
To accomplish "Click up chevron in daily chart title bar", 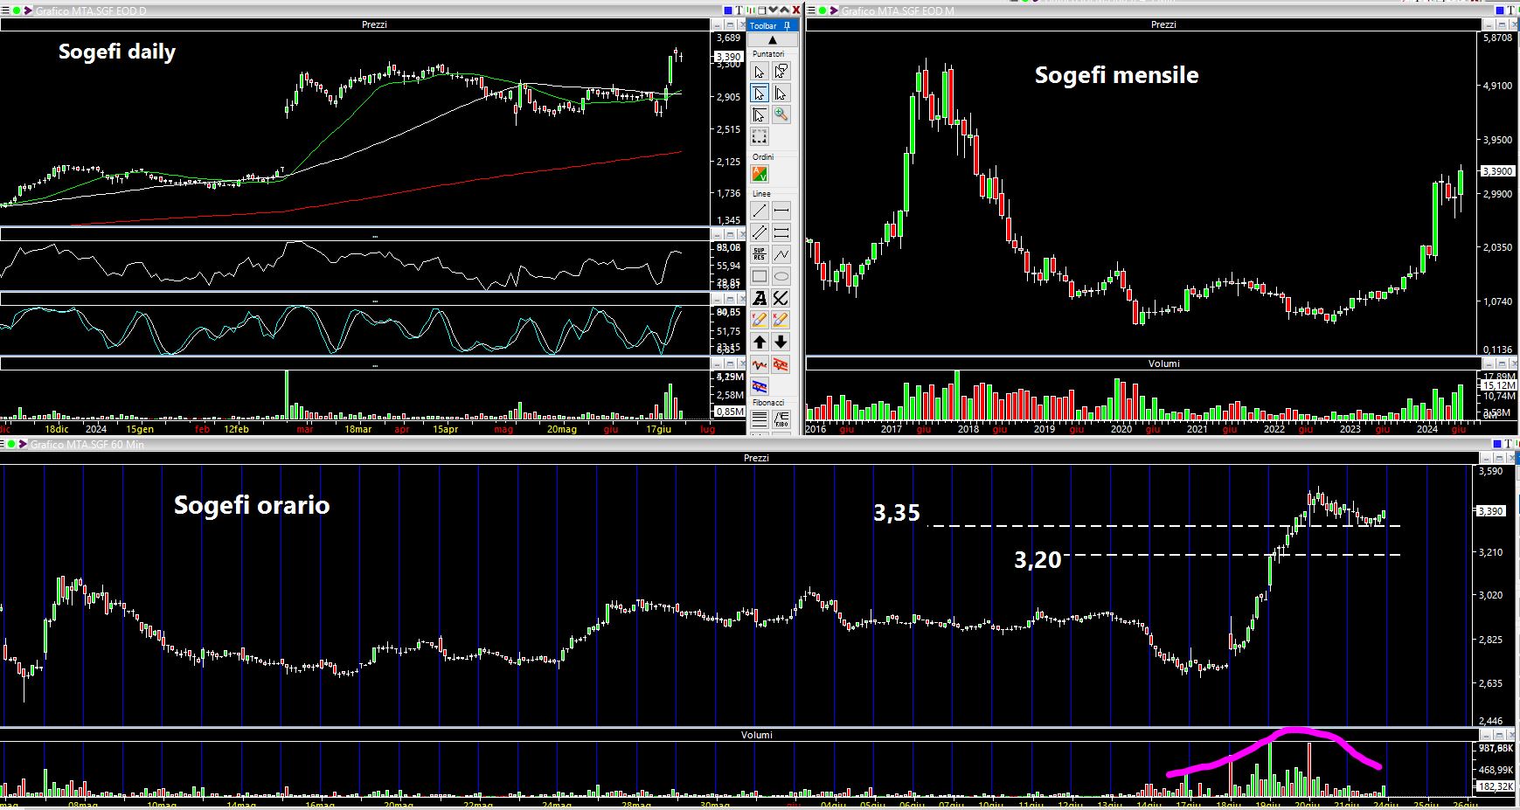I will [784, 10].
